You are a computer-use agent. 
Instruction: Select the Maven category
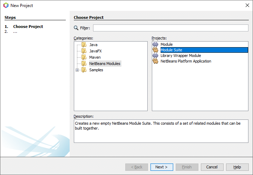point(95,57)
